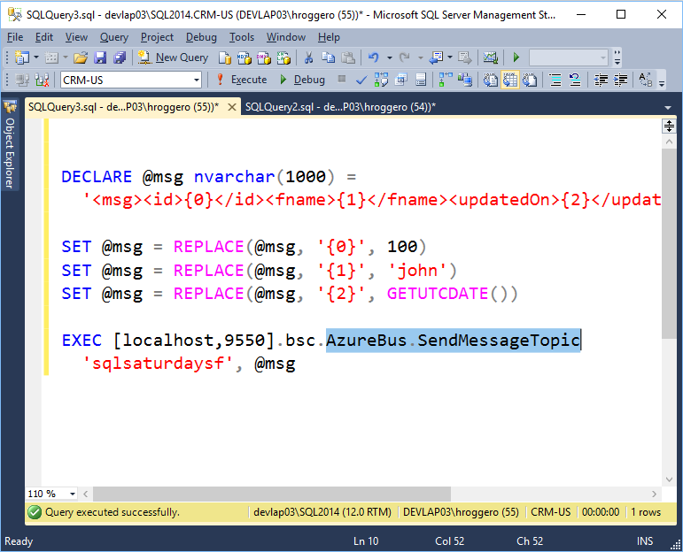This screenshot has height=552, width=683.
Task: Open an Analysis Services DMX Query
Action: coord(264,57)
